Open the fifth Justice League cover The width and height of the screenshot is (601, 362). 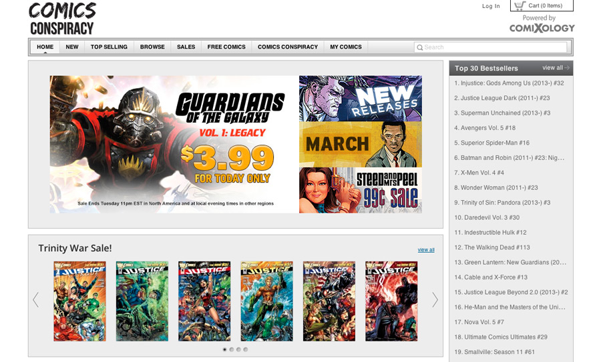pyautogui.click(x=329, y=301)
